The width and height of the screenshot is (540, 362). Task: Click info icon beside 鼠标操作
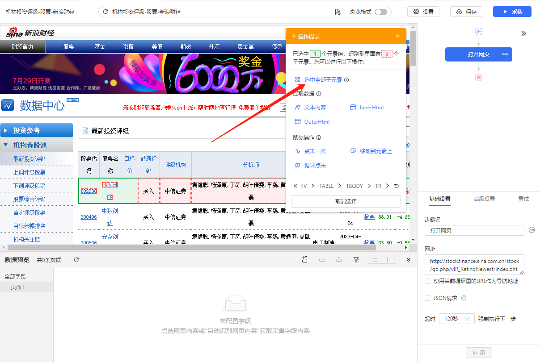pos(319,137)
